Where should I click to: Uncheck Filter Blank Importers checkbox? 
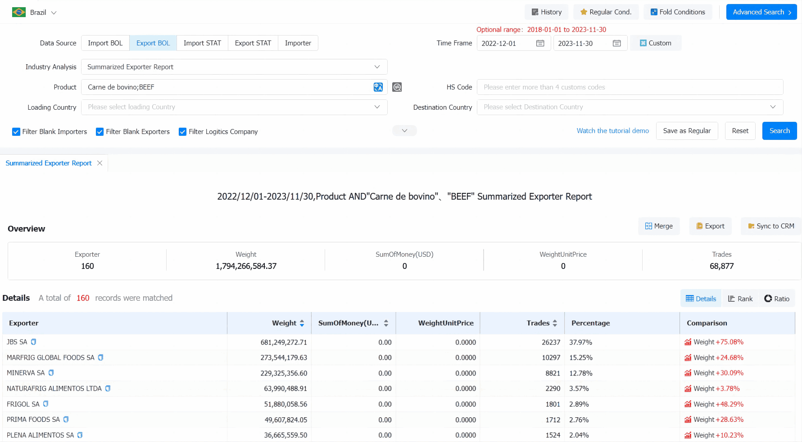point(16,132)
